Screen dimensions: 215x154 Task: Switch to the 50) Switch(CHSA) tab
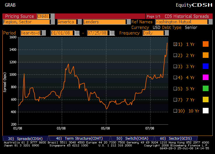[x=132, y=139]
